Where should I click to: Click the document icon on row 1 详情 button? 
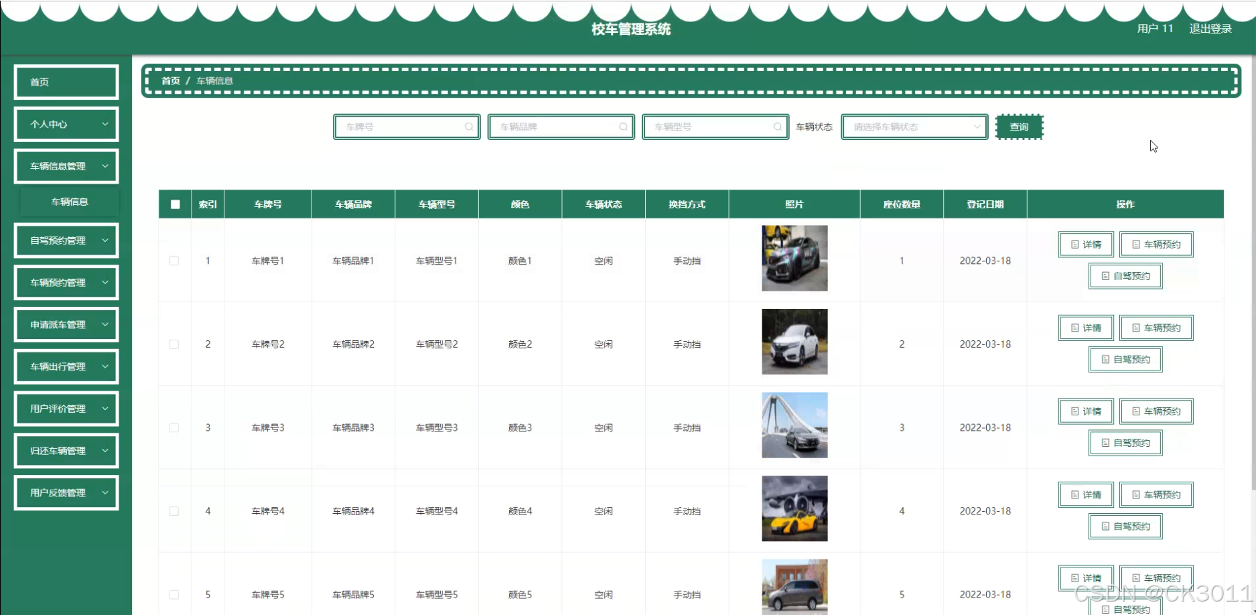1074,244
